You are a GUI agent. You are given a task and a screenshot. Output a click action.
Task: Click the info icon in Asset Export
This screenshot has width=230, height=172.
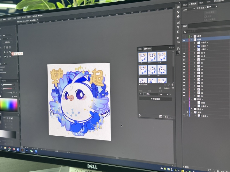click(140, 115)
